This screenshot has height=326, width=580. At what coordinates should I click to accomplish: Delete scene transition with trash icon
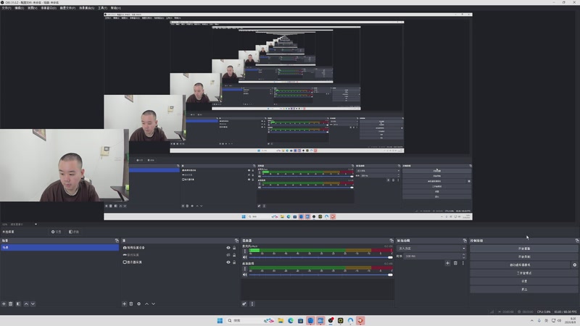pos(455,263)
